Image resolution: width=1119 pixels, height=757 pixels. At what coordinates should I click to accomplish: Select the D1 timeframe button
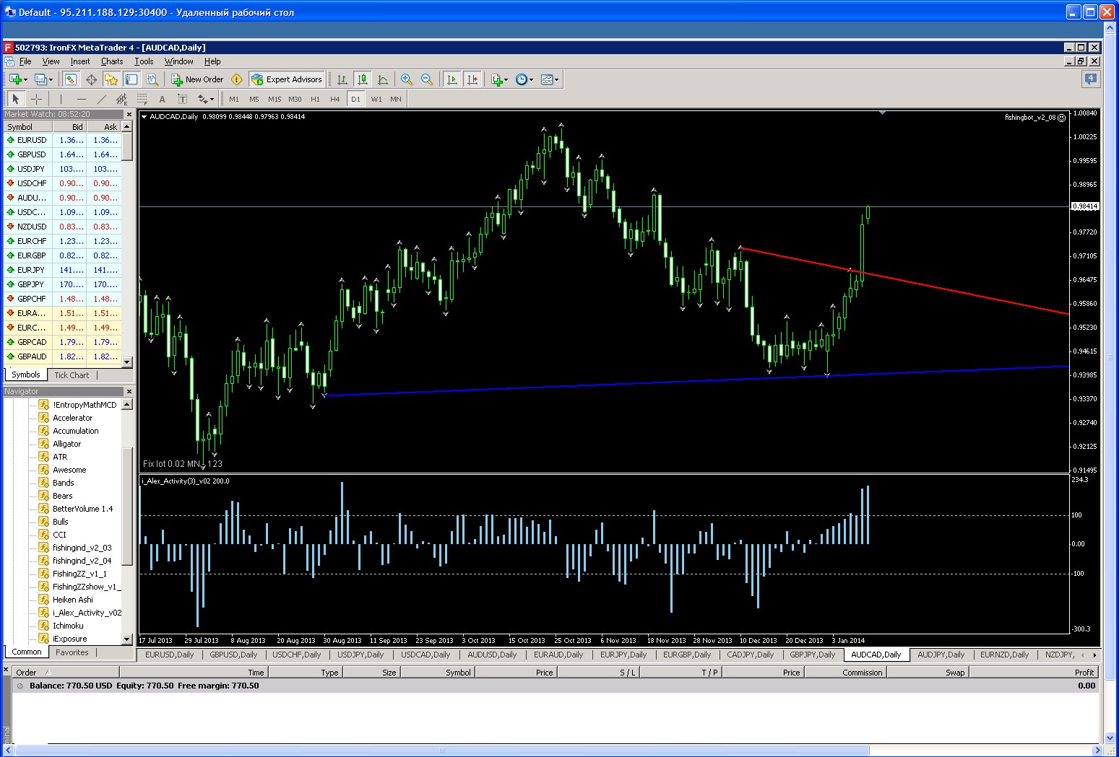pos(355,99)
